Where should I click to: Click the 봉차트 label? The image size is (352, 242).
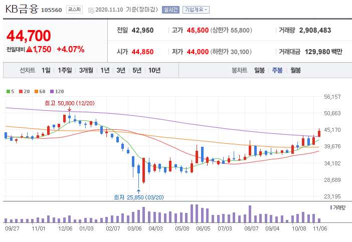[239, 71]
